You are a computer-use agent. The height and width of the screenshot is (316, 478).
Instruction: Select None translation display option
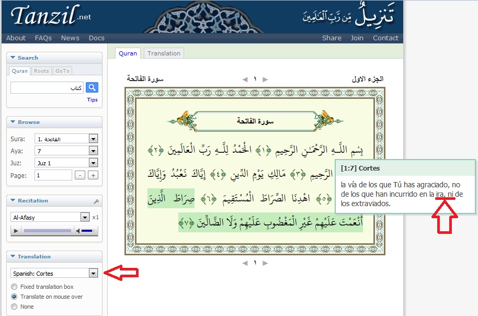[x=14, y=307]
